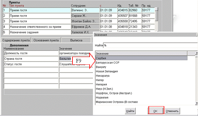The image size is (198, 116).
Task: Click employee cell Ефремов Д.А.
Action: pos(85,27)
